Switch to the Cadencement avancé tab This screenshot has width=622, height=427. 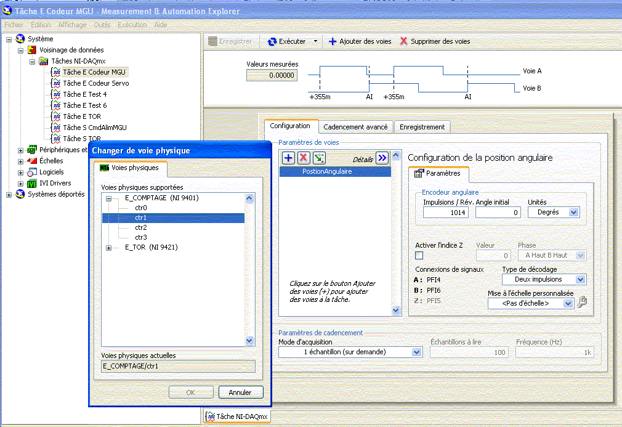355,127
